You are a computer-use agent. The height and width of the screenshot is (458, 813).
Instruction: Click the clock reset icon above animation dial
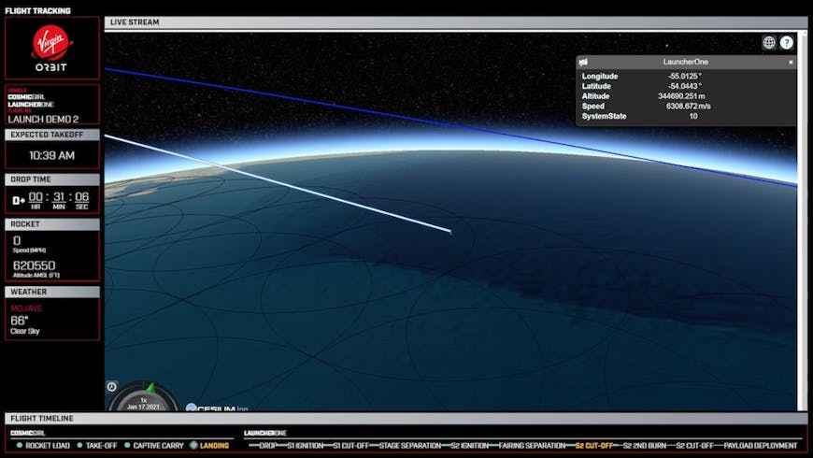point(111,386)
